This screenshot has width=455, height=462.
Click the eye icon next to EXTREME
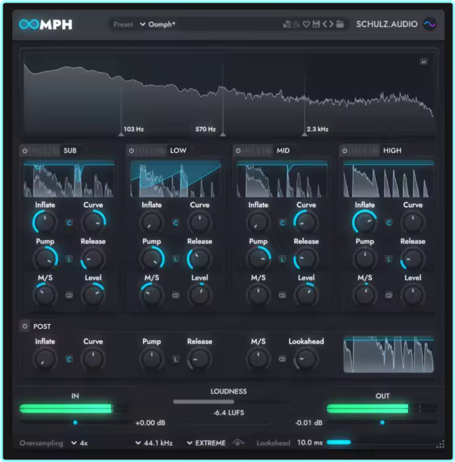point(238,442)
